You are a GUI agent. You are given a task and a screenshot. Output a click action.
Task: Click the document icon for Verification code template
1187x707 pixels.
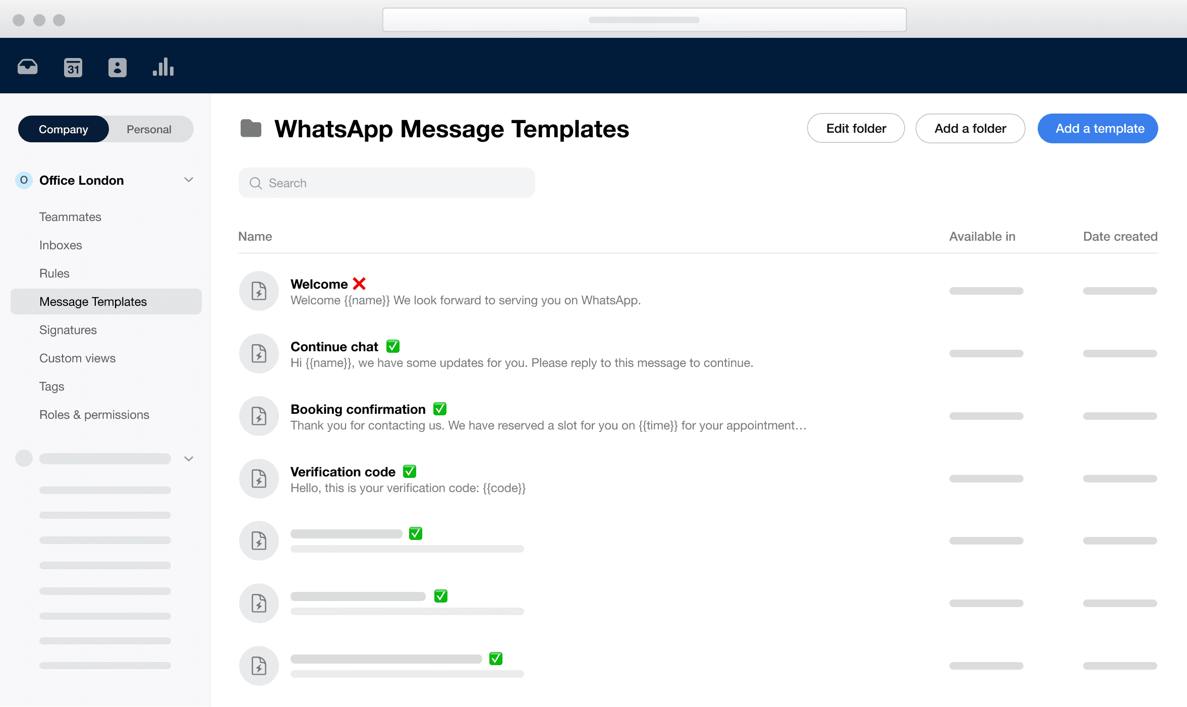259,479
